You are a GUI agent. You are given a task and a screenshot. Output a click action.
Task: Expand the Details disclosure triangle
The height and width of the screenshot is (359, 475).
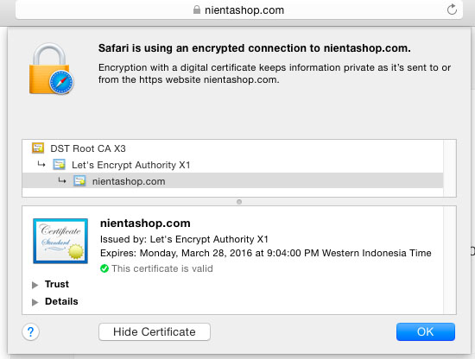[x=35, y=302]
